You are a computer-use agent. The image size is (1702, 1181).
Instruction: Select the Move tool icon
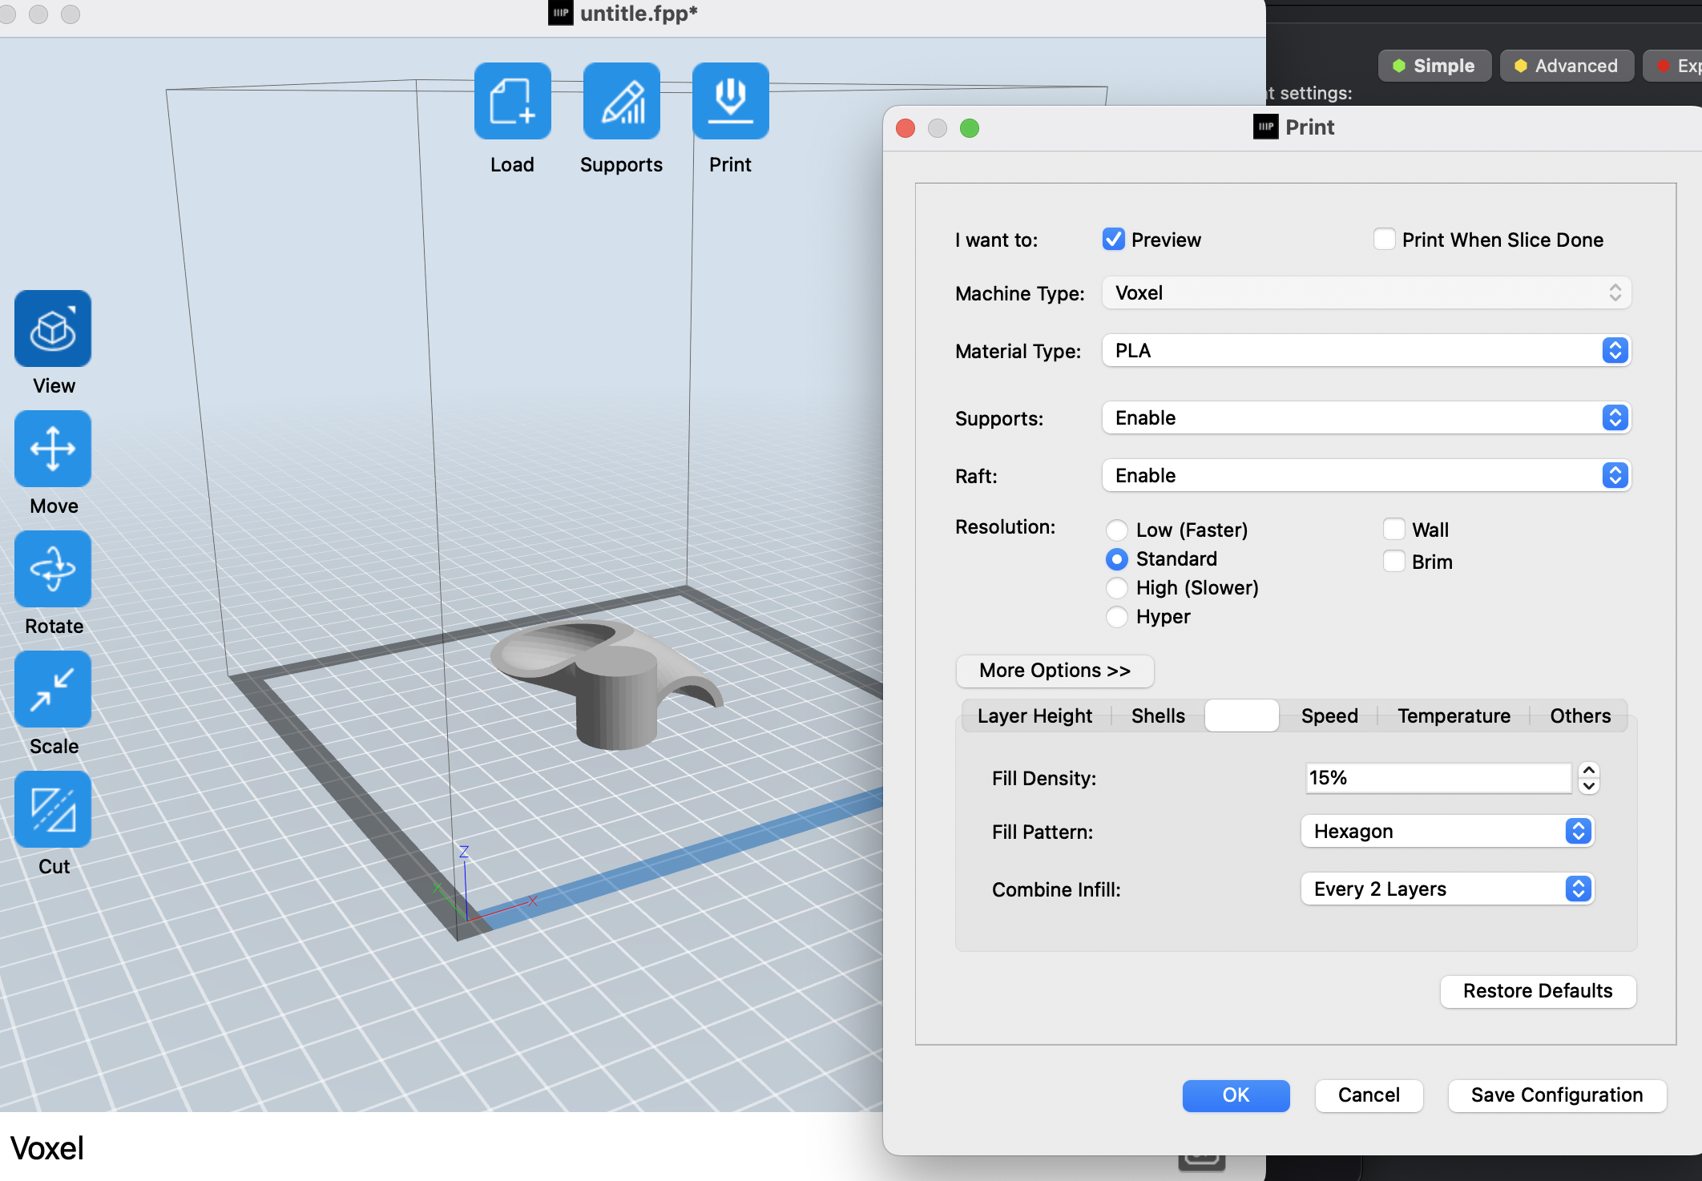click(x=53, y=449)
